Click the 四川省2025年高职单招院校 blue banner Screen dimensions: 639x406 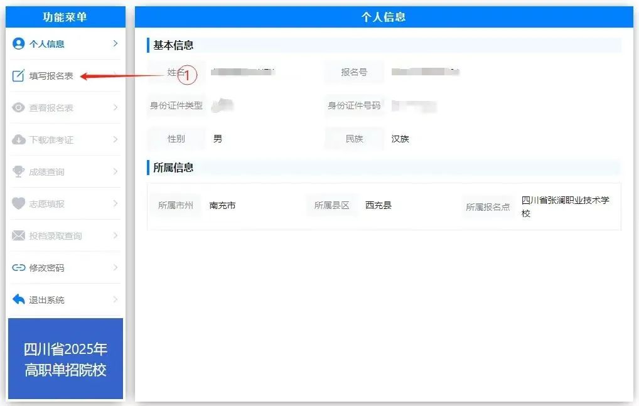coord(65,359)
